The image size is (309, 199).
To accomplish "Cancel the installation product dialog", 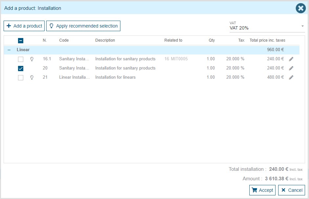I will click(x=292, y=190).
